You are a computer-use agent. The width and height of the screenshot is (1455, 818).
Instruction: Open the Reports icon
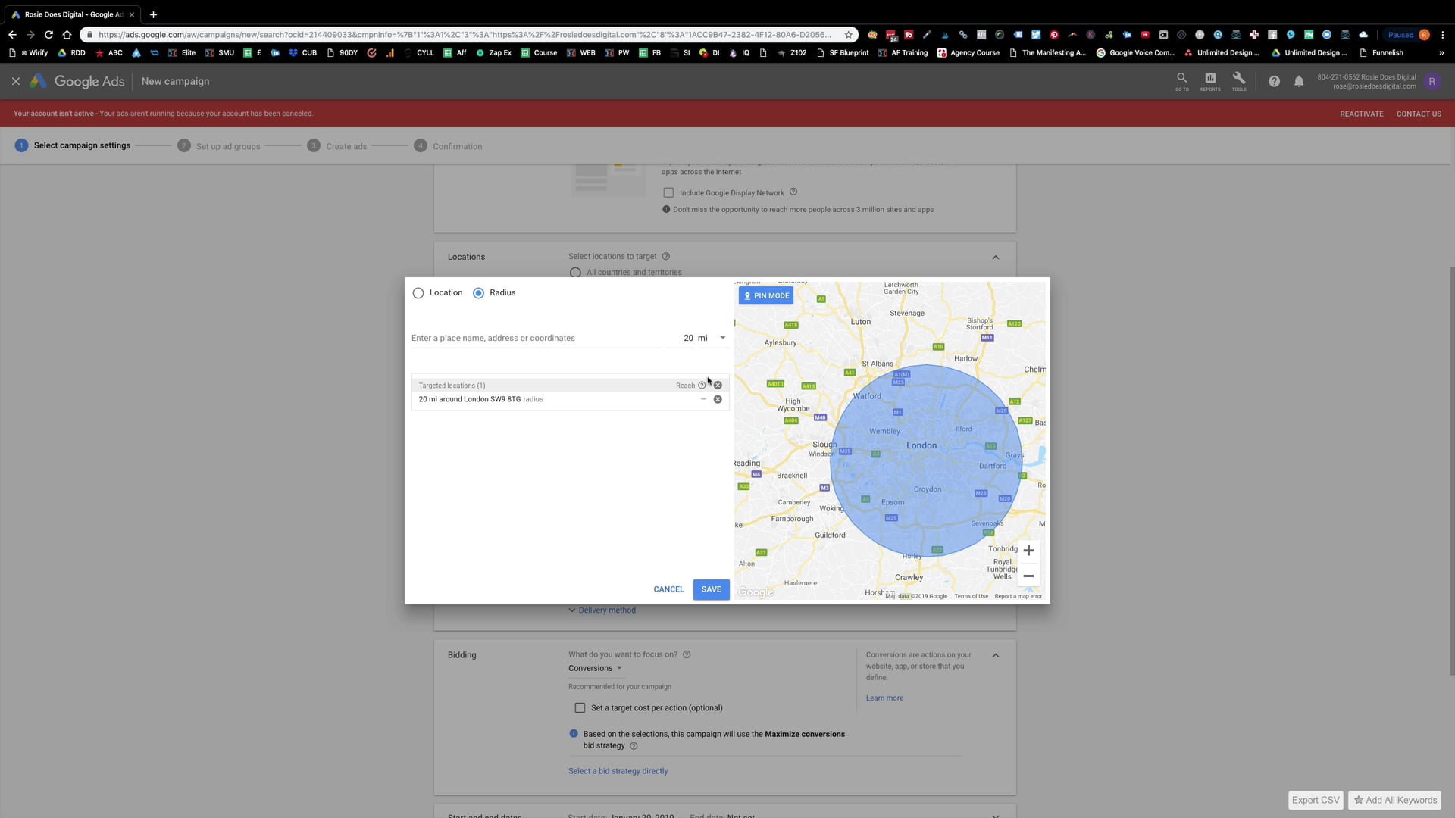coord(1210,80)
